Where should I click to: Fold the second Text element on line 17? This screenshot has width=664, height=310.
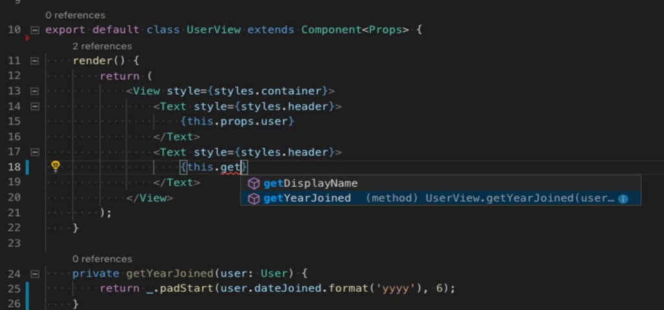tap(34, 152)
